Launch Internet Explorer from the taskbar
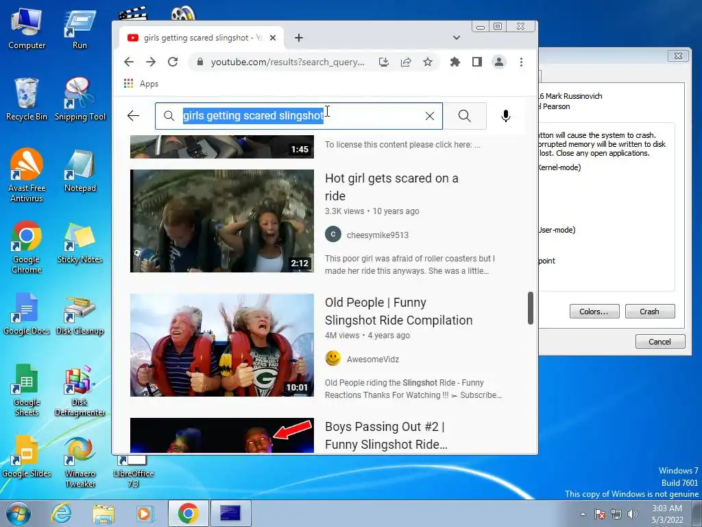The image size is (702, 527). (x=61, y=513)
